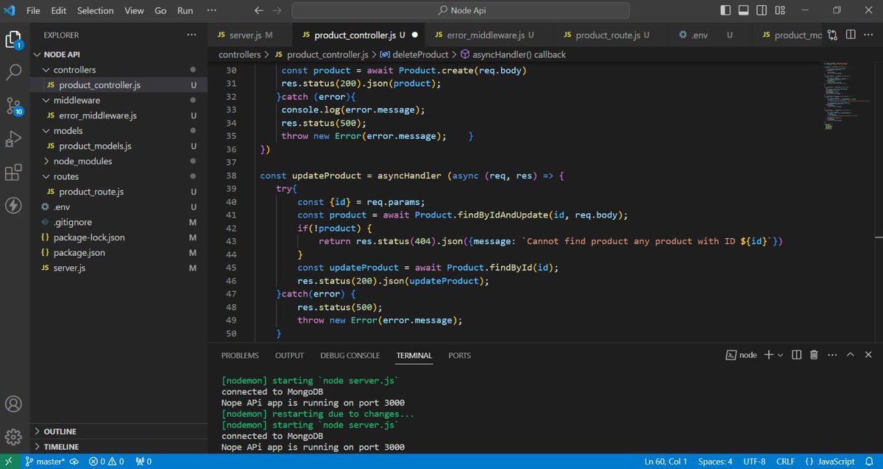Open editor more actions ellipsis
Viewport: 883px width, 469px height.
[869, 35]
